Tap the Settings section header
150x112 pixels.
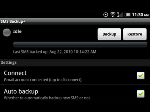(9, 62)
